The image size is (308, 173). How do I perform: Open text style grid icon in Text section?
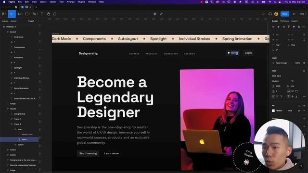(304, 71)
